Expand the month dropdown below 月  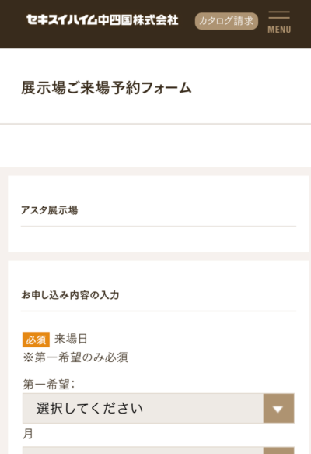click(x=159, y=451)
